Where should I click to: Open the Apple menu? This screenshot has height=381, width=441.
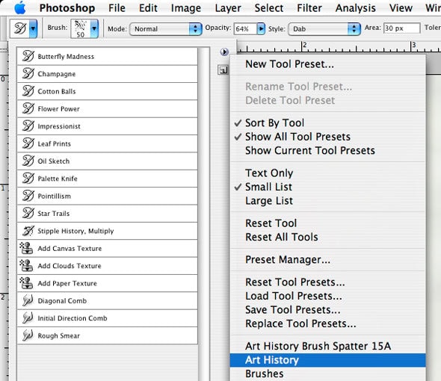coord(20,8)
